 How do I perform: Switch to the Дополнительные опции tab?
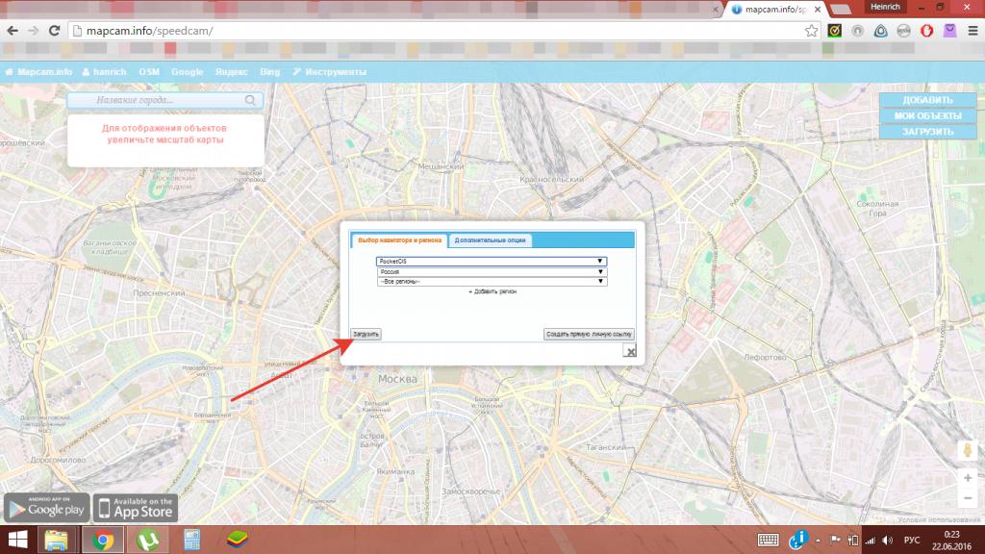tap(489, 240)
